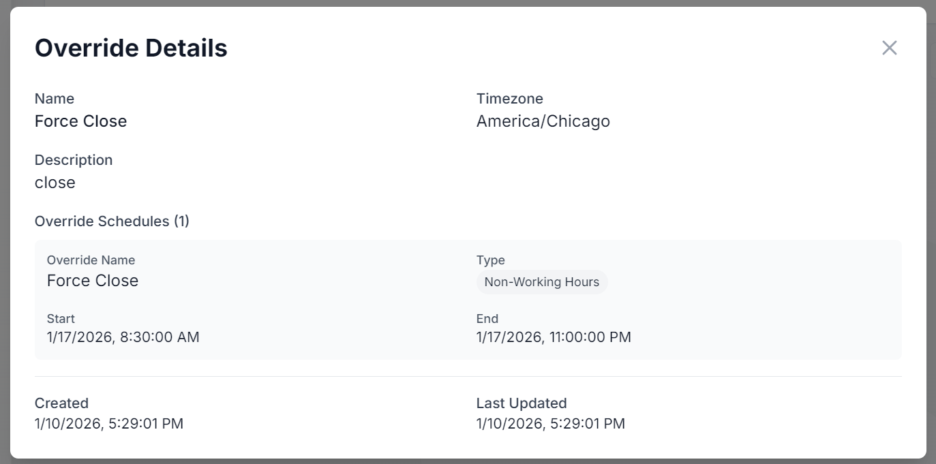Select the end time 1/17/2026, 11:00:00 PM
This screenshot has height=464, width=936.
[x=554, y=337]
